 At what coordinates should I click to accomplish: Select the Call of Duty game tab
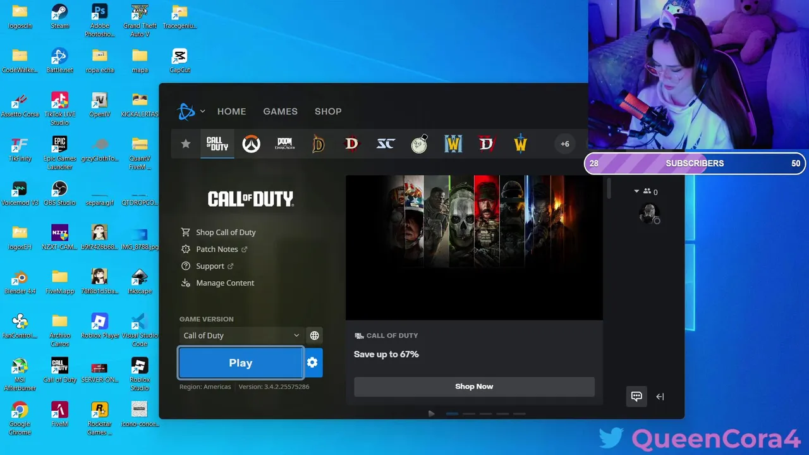[x=217, y=144]
